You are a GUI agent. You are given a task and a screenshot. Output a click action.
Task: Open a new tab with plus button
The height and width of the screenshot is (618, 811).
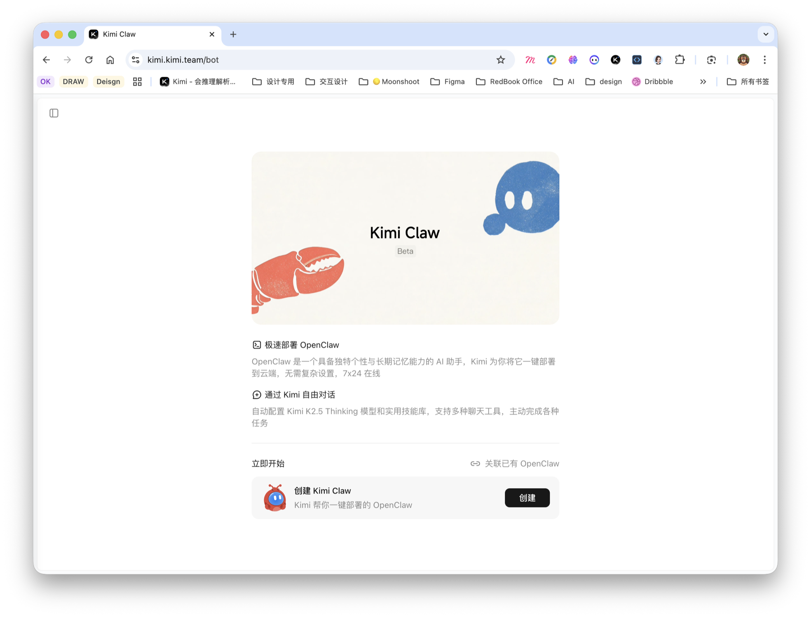point(233,34)
